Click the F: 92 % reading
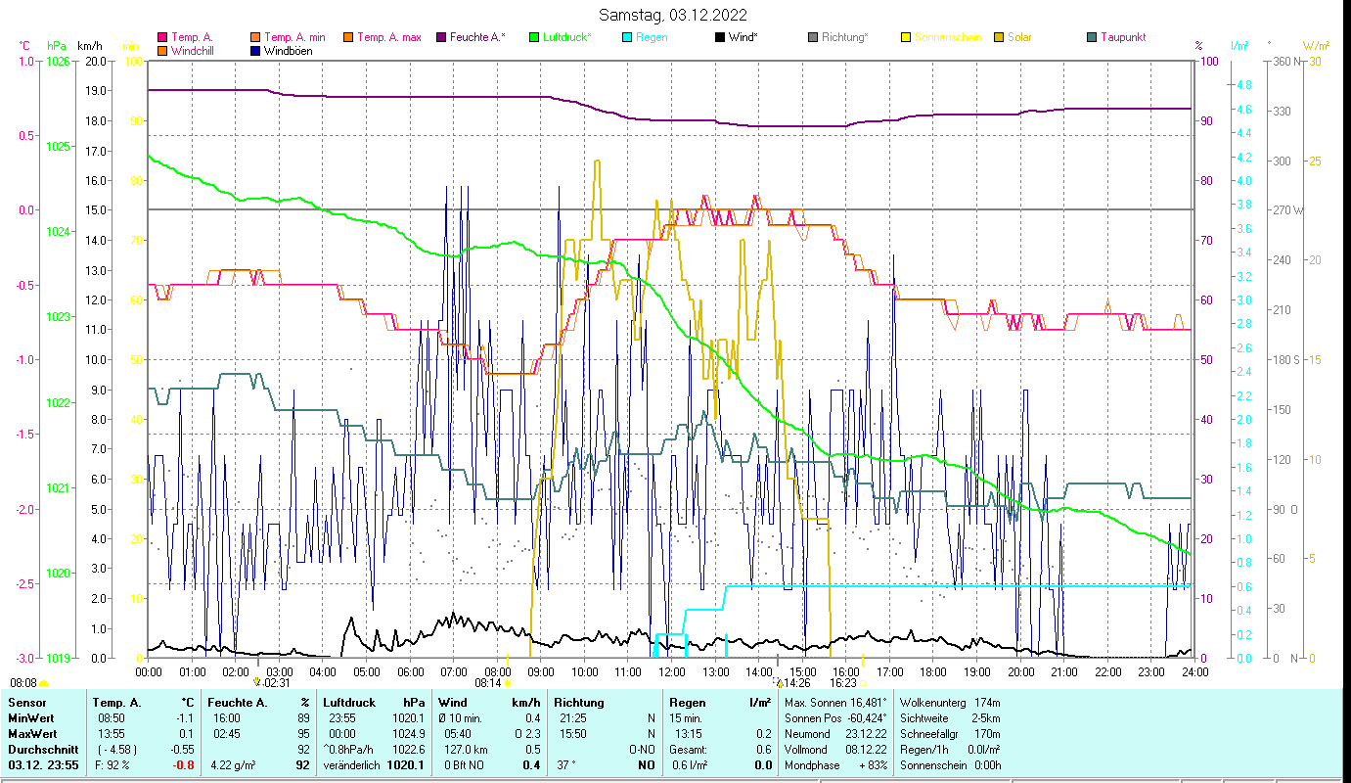The height and width of the screenshot is (783, 1351). coord(111,765)
